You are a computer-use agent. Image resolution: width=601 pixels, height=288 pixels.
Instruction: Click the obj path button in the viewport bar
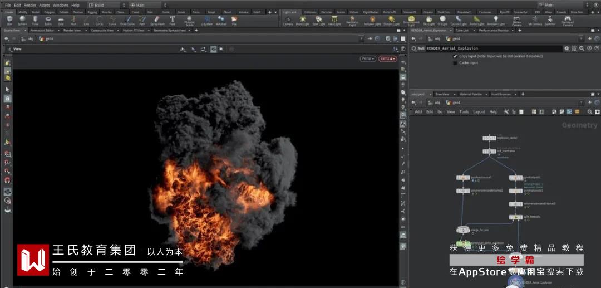28,39
